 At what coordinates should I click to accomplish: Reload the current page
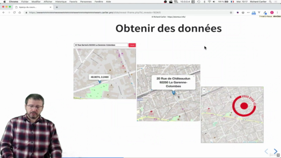[14, 13]
